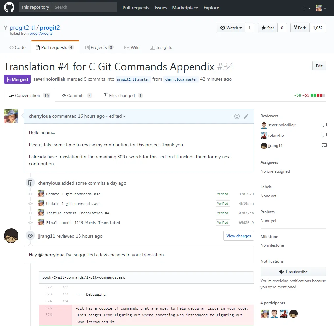Open the cherryloua:master branch label
Image resolution: width=334 pixels, height=326 pixels.
coord(181,79)
